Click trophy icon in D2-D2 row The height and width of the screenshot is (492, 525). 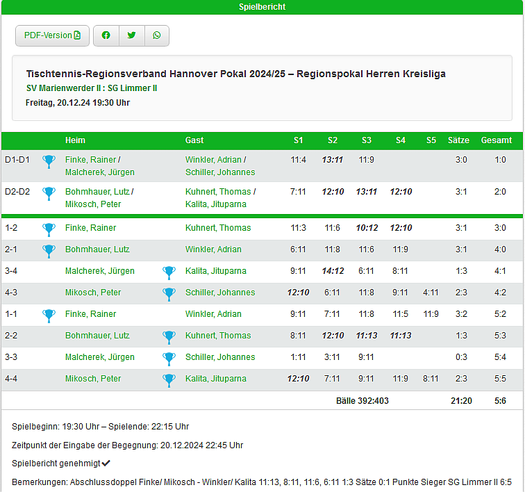[x=49, y=194]
